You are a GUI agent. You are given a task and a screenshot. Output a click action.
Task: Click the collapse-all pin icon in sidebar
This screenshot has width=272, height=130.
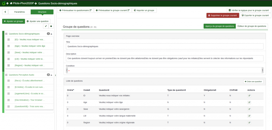(46, 26)
